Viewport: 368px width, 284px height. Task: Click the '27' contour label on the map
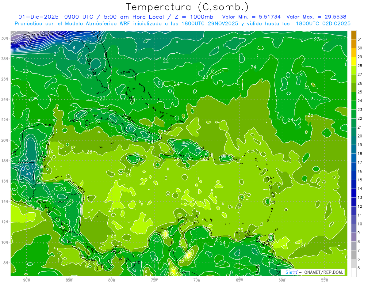111,210
